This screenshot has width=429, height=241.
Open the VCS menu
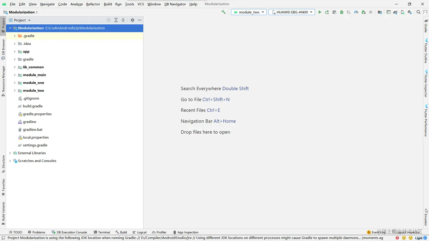tap(141, 4)
